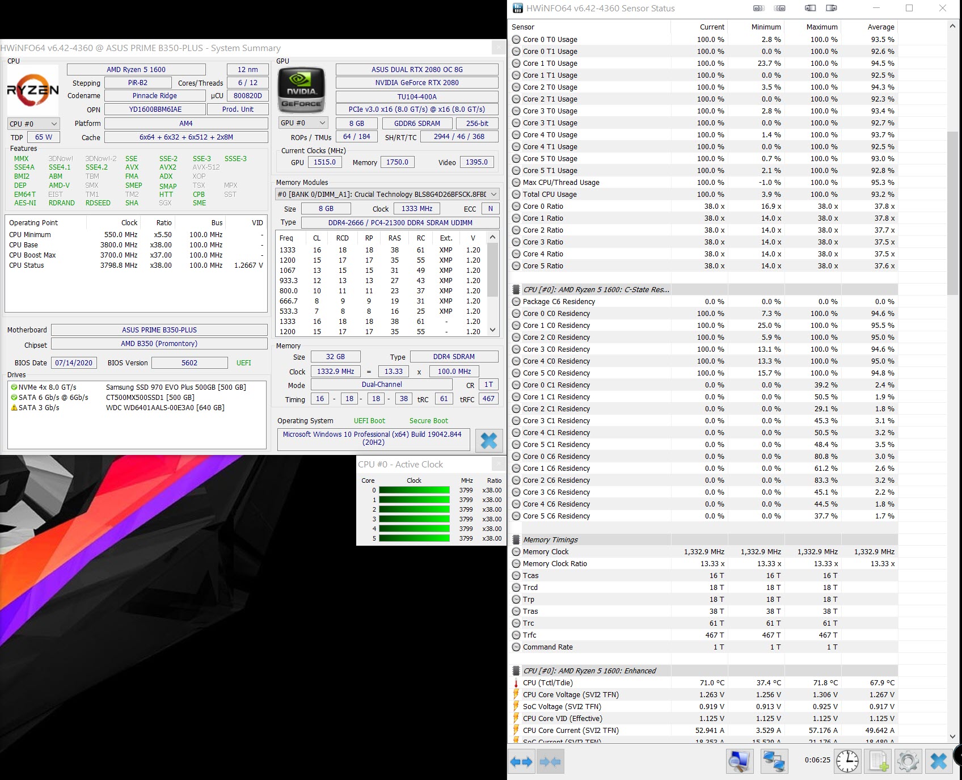The height and width of the screenshot is (780, 962).
Task: Open the GPU #0 selector dropdown
Action: pos(304,123)
